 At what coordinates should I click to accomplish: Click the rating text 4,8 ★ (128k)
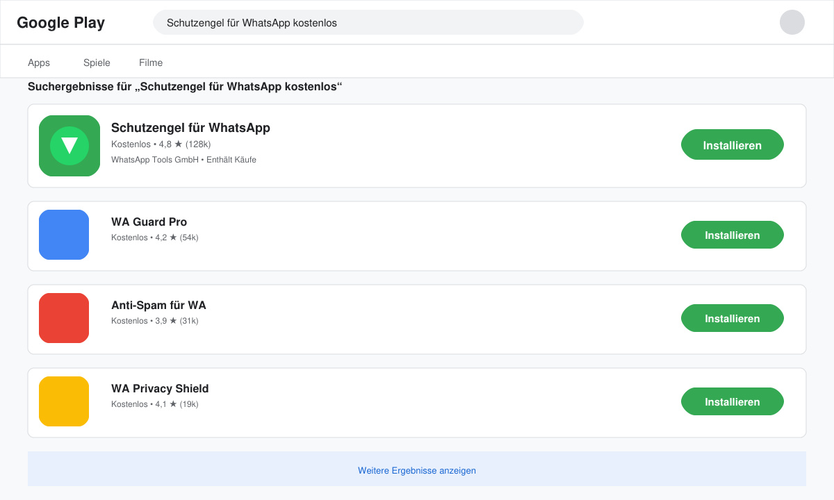tap(185, 144)
